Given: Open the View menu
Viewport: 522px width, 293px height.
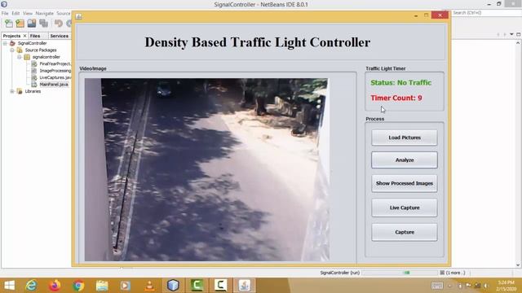Looking at the screenshot, I should (x=28, y=13).
